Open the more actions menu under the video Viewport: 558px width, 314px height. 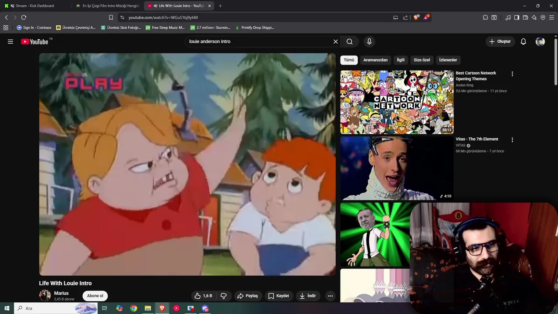tap(330, 296)
